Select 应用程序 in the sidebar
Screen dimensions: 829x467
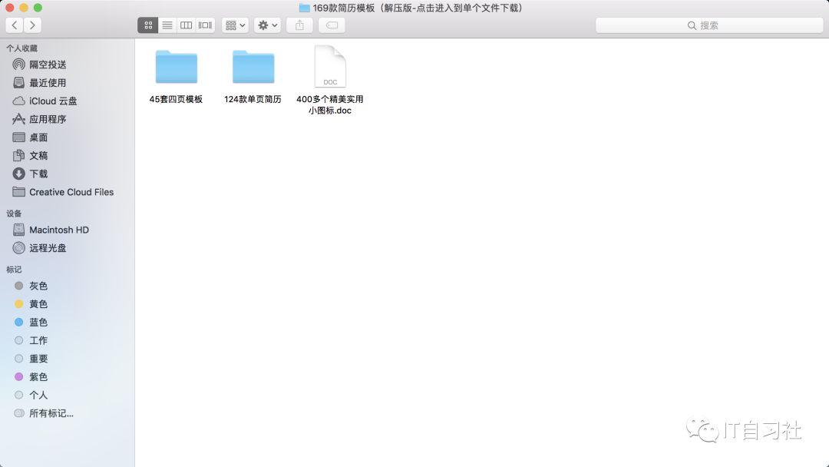point(49,119)
